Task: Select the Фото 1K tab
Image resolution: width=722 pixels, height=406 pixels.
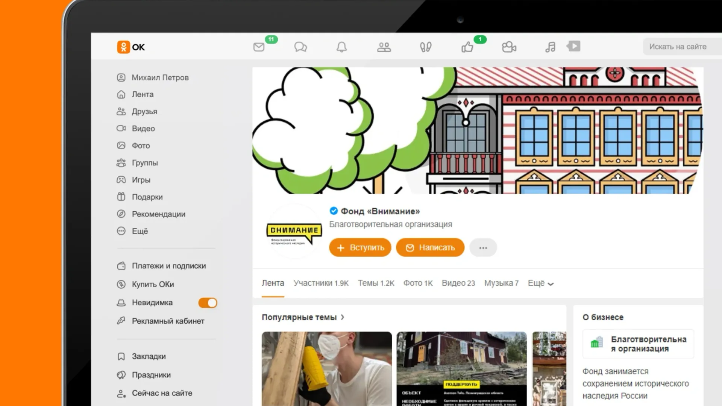Action: tap(418, 283)
